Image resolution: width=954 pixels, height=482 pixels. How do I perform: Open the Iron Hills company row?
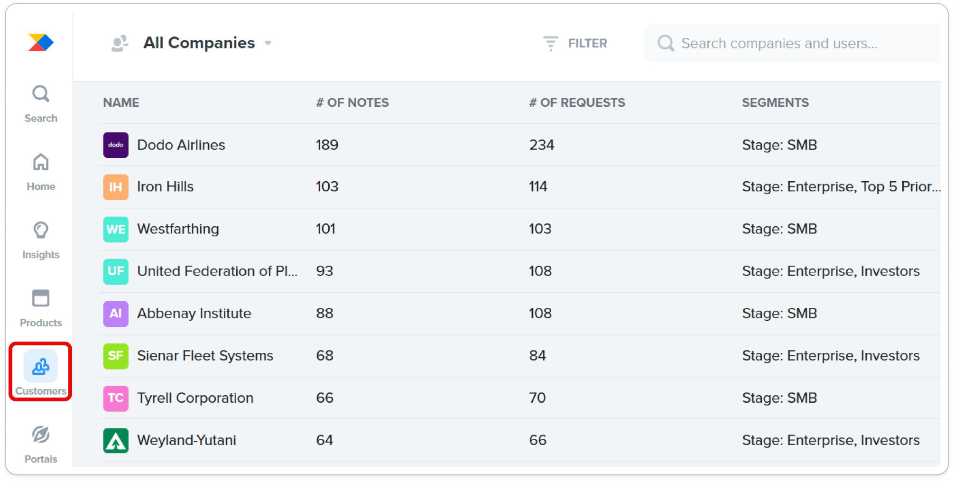point(519,187)
